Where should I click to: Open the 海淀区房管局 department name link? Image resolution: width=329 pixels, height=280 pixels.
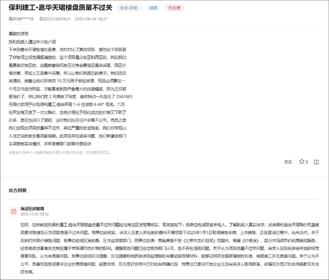click(x=32, y=209)
